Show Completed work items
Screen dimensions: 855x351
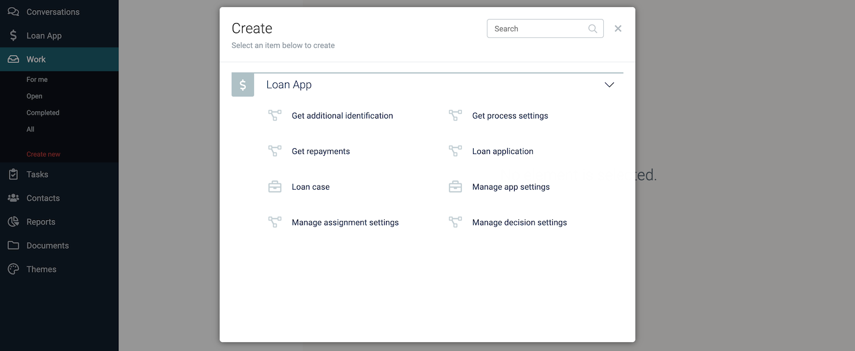[x=43, y=113]
